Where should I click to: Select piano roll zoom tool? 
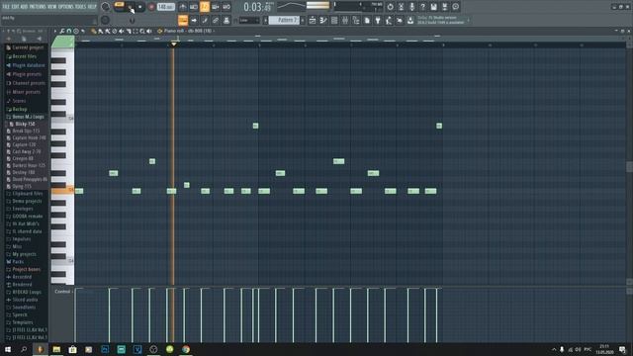[x=142, y=31]
